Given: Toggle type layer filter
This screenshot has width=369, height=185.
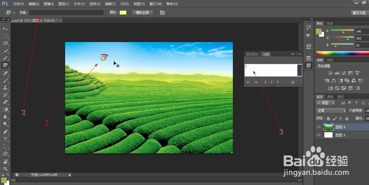Looking at the screenshot, I should (356, 103).
